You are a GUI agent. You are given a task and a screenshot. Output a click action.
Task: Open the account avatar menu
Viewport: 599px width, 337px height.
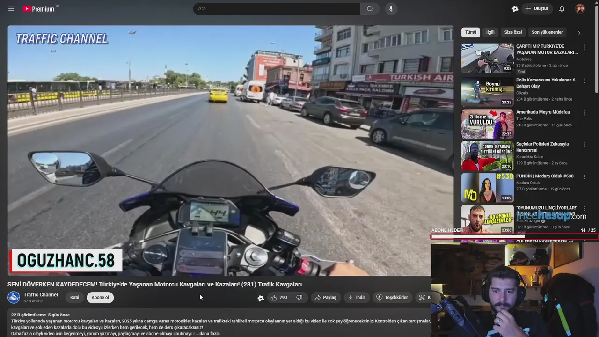click(580, 8)
